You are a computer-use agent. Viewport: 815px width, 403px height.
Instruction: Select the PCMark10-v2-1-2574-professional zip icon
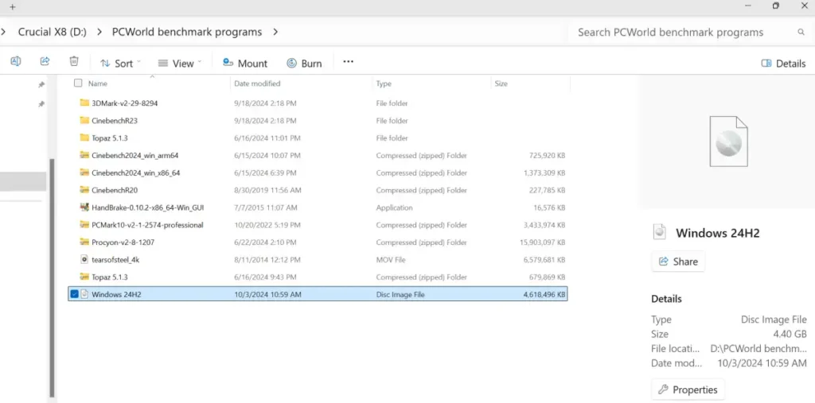(84, 225)
